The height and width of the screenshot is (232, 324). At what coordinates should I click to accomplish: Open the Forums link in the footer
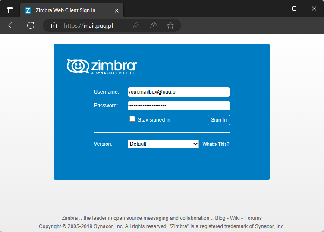[x=253, y=218]
